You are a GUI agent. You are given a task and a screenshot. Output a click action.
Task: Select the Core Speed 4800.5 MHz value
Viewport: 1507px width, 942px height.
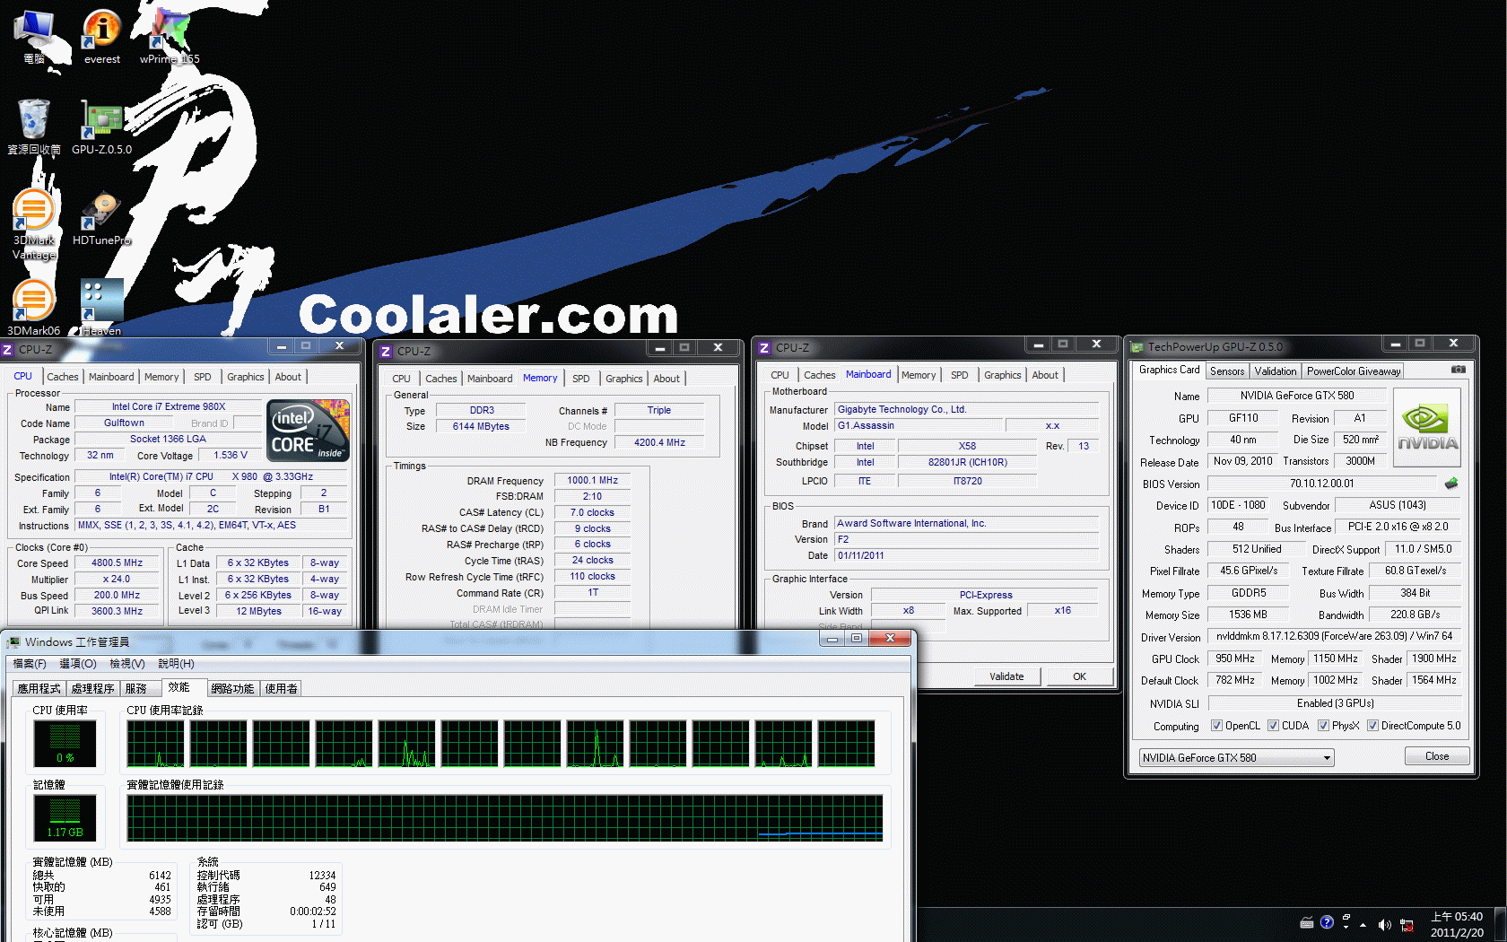pyautogui.click(x=118, y=563)
